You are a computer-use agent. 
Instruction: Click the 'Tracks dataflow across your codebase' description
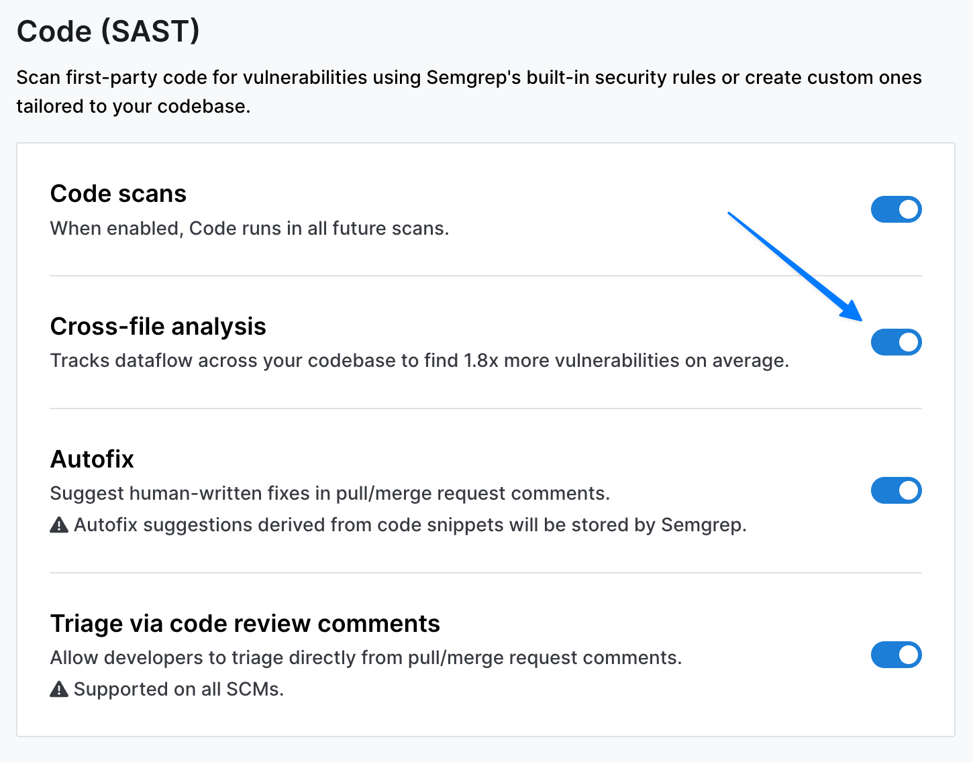pyautogui.click(x=419, y=361)
